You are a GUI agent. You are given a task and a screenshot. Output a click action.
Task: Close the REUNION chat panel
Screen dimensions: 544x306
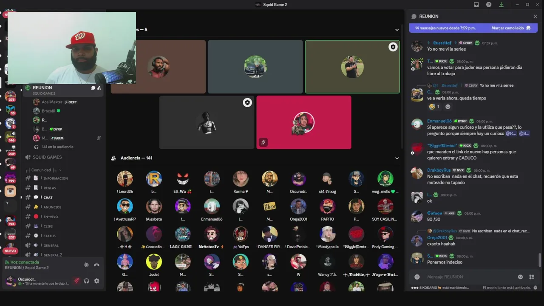(535, 16)
